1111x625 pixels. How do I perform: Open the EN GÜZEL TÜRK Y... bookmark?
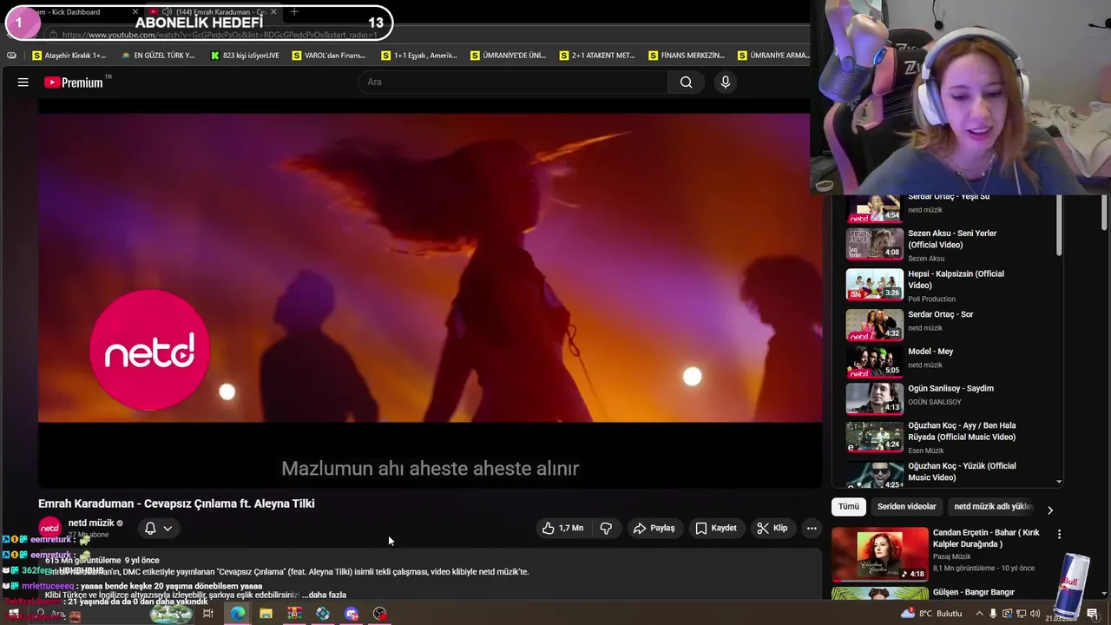[158, 56]
